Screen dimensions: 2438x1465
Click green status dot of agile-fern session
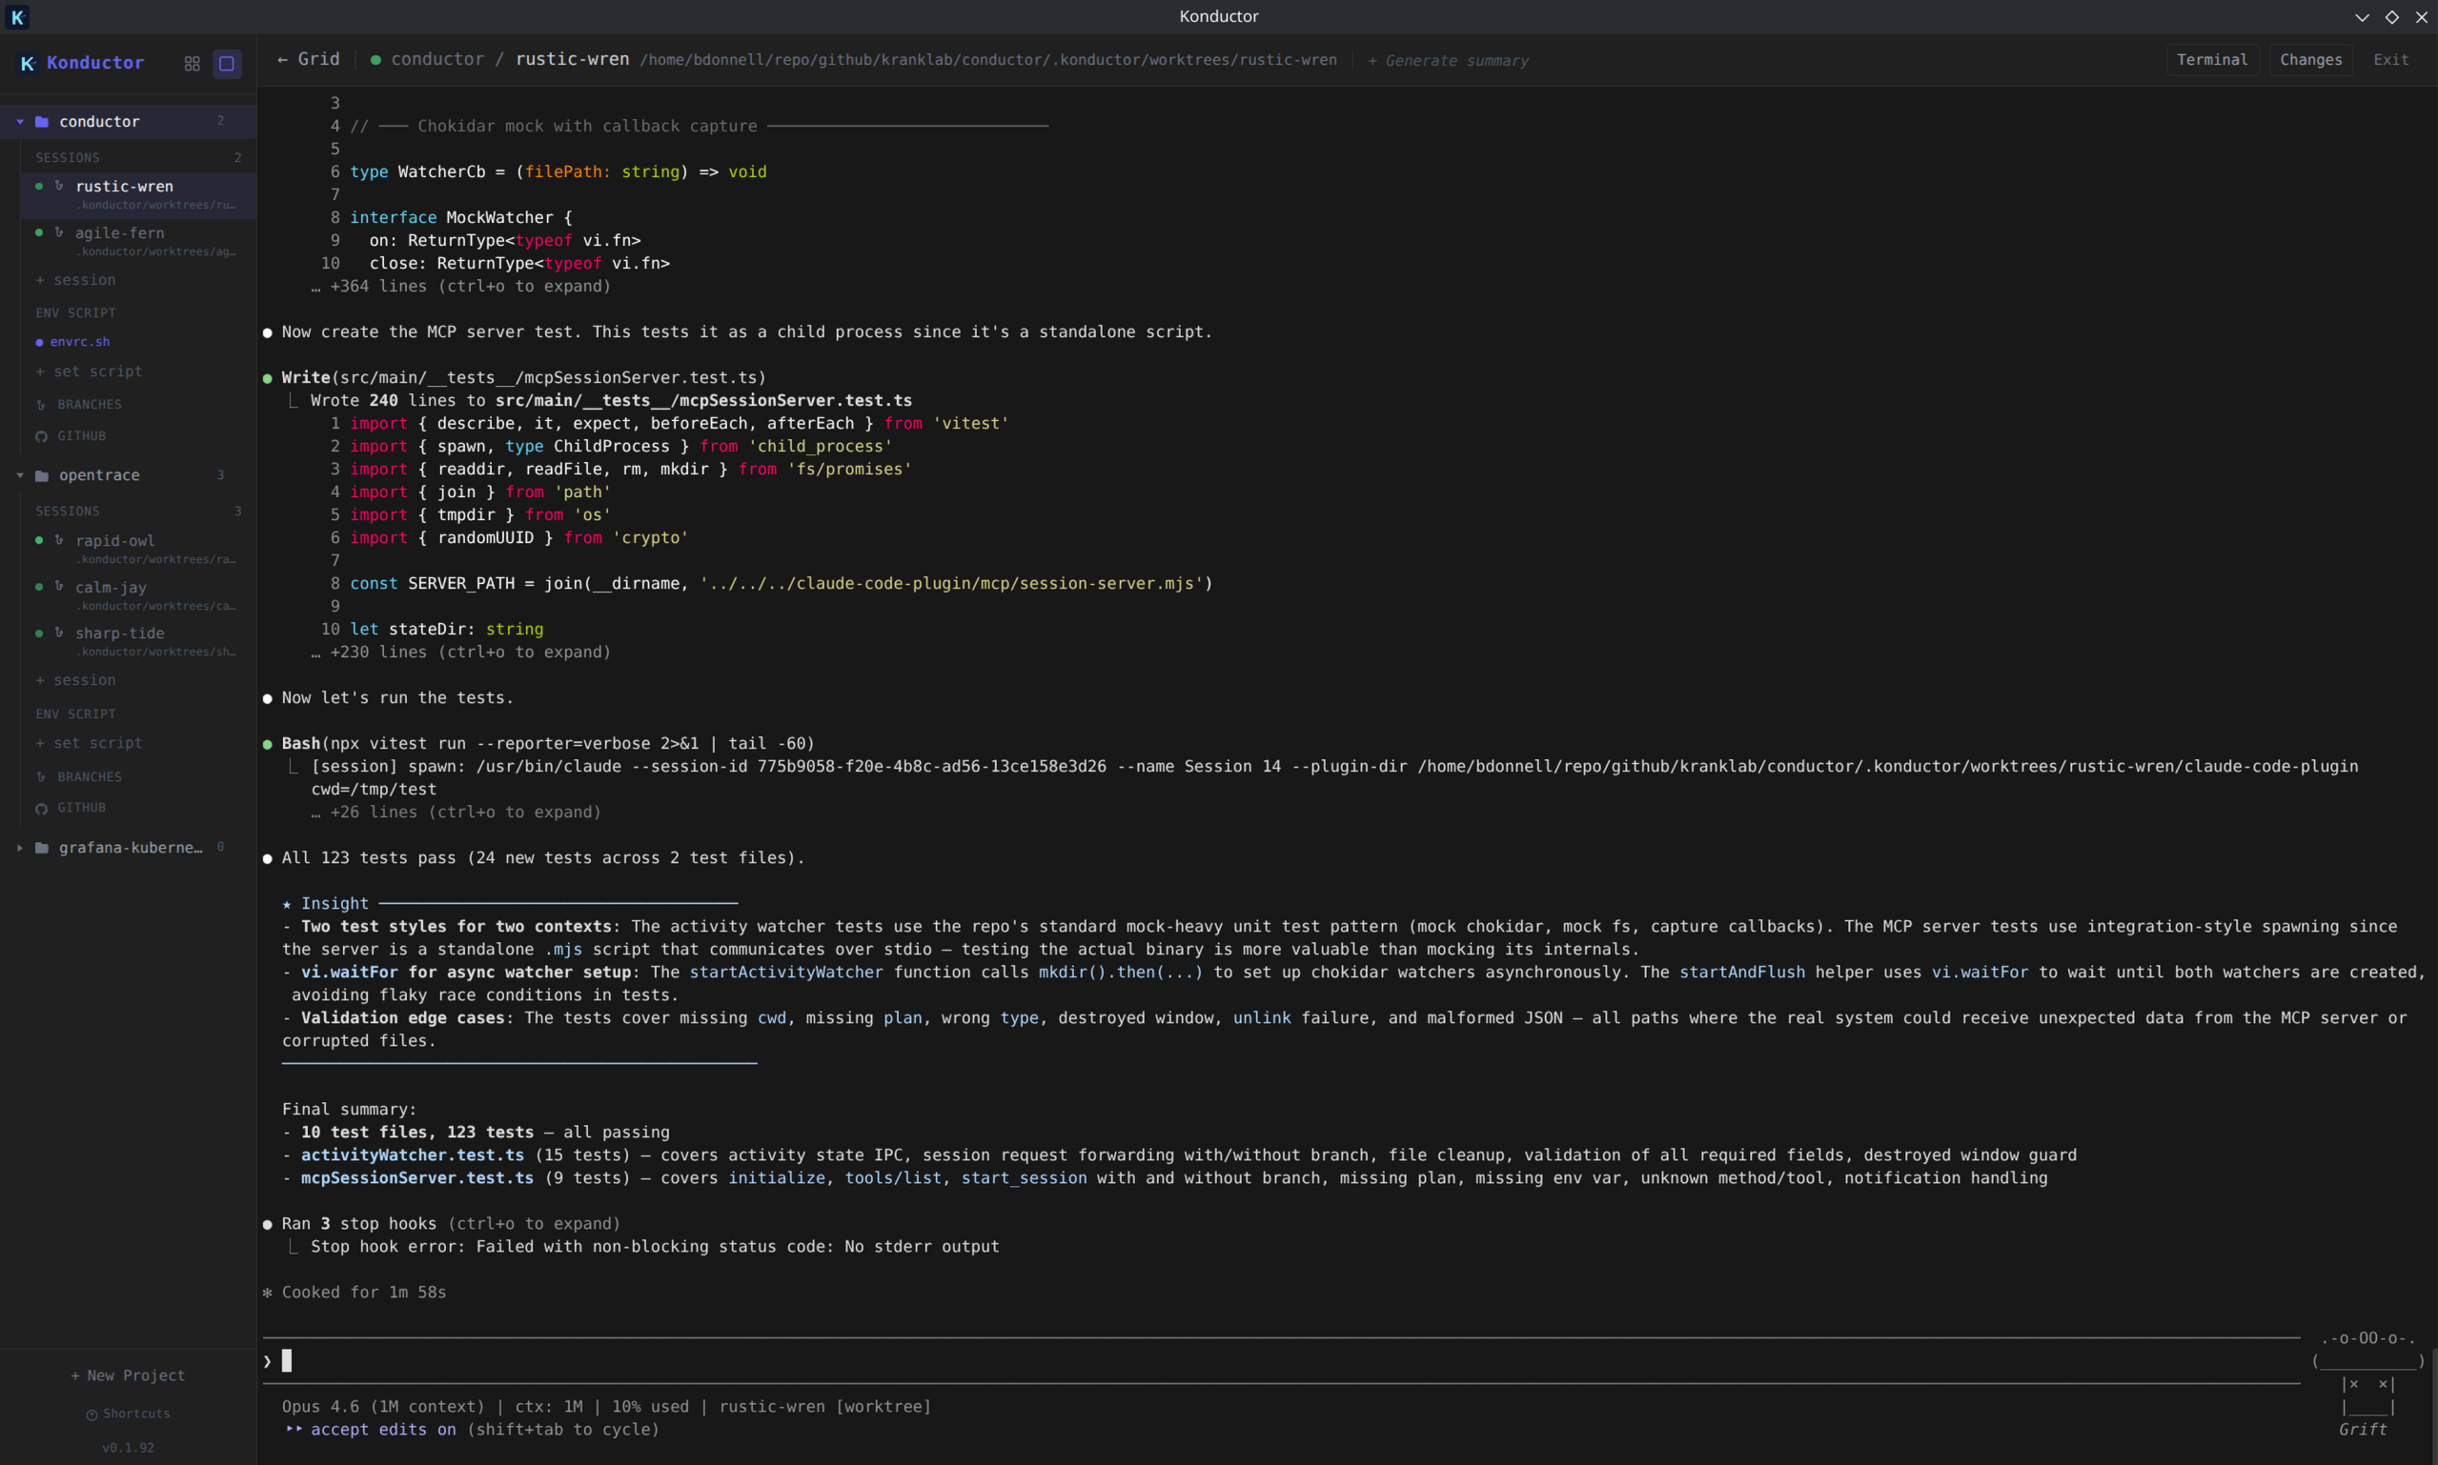click(x=38, y=232)
